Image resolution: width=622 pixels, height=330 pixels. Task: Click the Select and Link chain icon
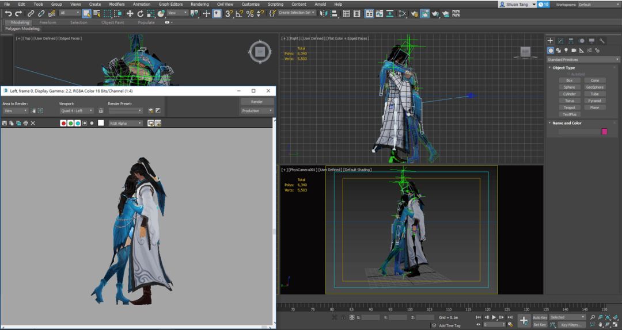pyautogui.click(x=31, y=13)
